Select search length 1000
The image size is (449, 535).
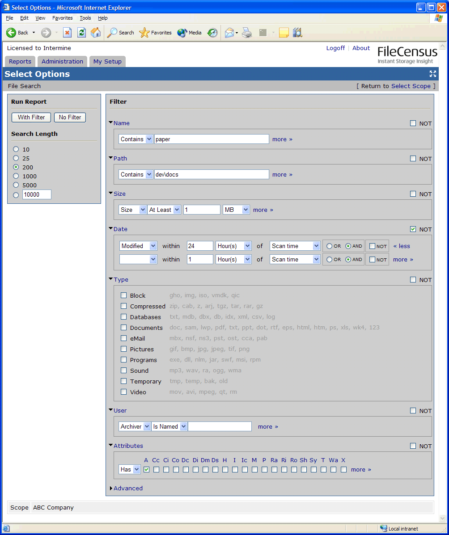point(16,176)
